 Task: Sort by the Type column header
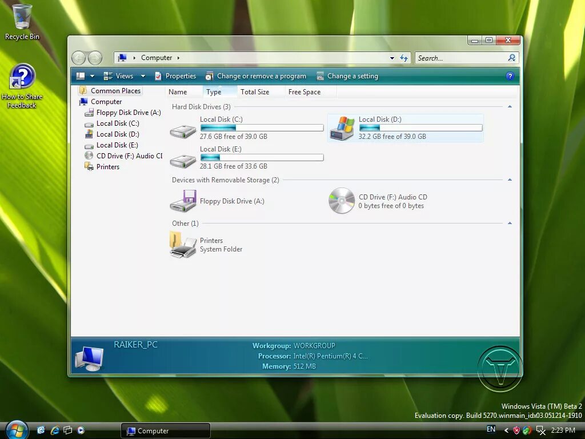point(220,92)
